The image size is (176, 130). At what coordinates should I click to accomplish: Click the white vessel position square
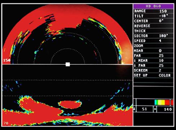(68, 64)
